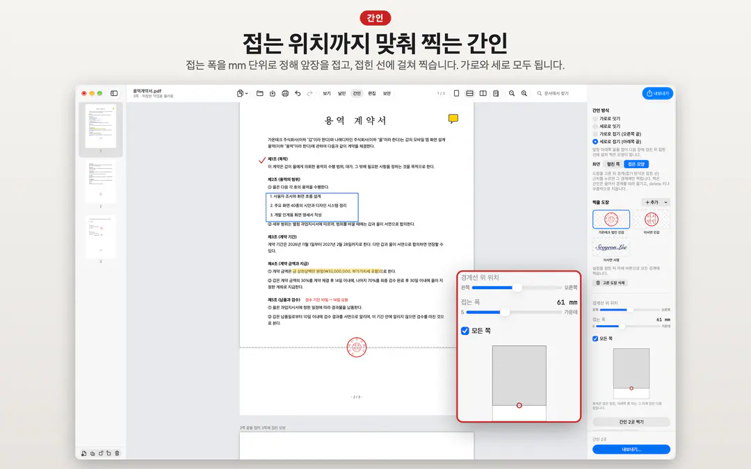Click the fourth icon, left of the trash
Image resolution: width=751 pixels, height=469 pixels.
pyautogui.click(x=108, y=453)
